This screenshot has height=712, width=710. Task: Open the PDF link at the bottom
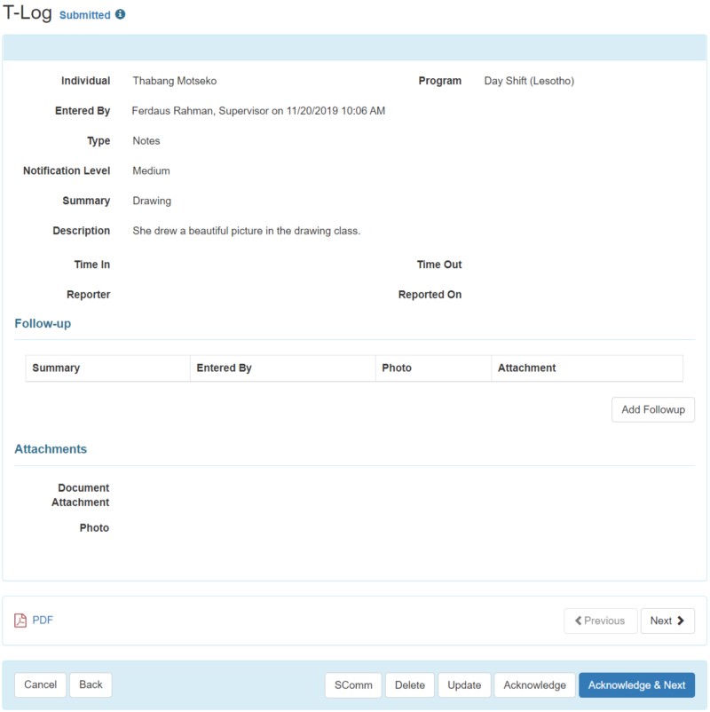(41, 620)
